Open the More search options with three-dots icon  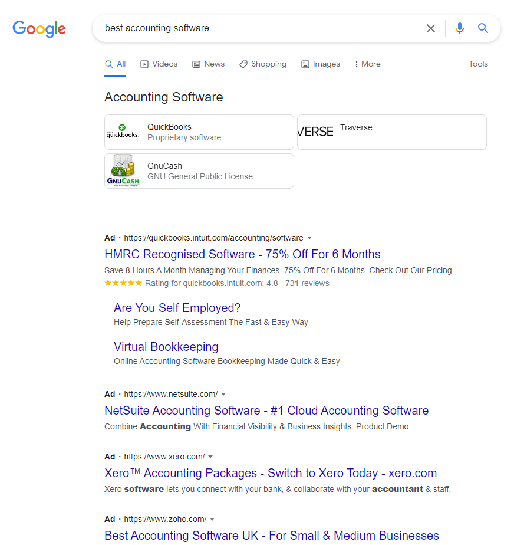pos(367,64)
